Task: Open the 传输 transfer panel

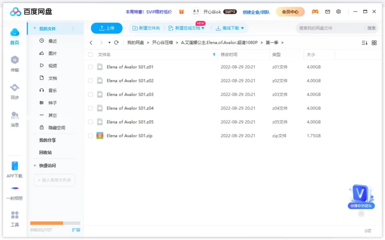Action: 15,64
